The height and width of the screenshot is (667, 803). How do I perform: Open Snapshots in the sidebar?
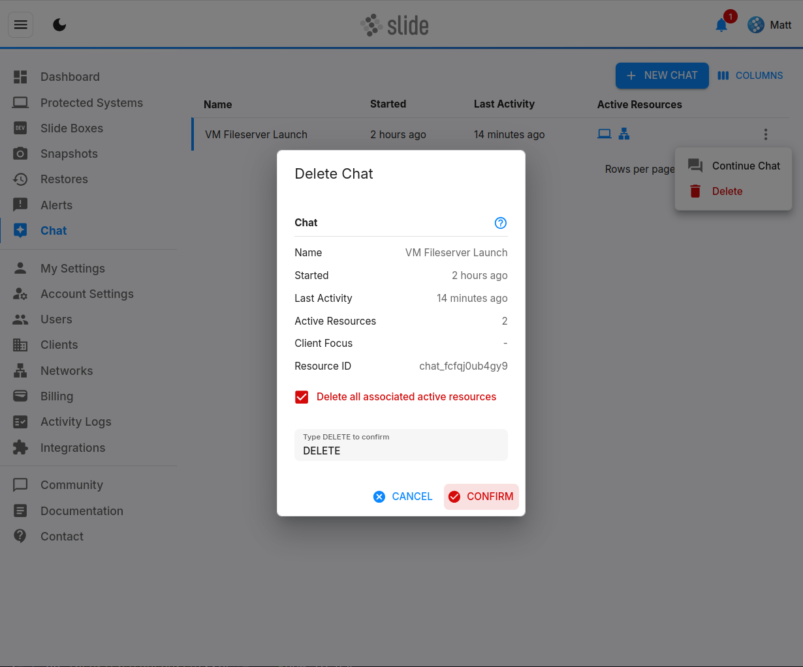coord(69,154)
